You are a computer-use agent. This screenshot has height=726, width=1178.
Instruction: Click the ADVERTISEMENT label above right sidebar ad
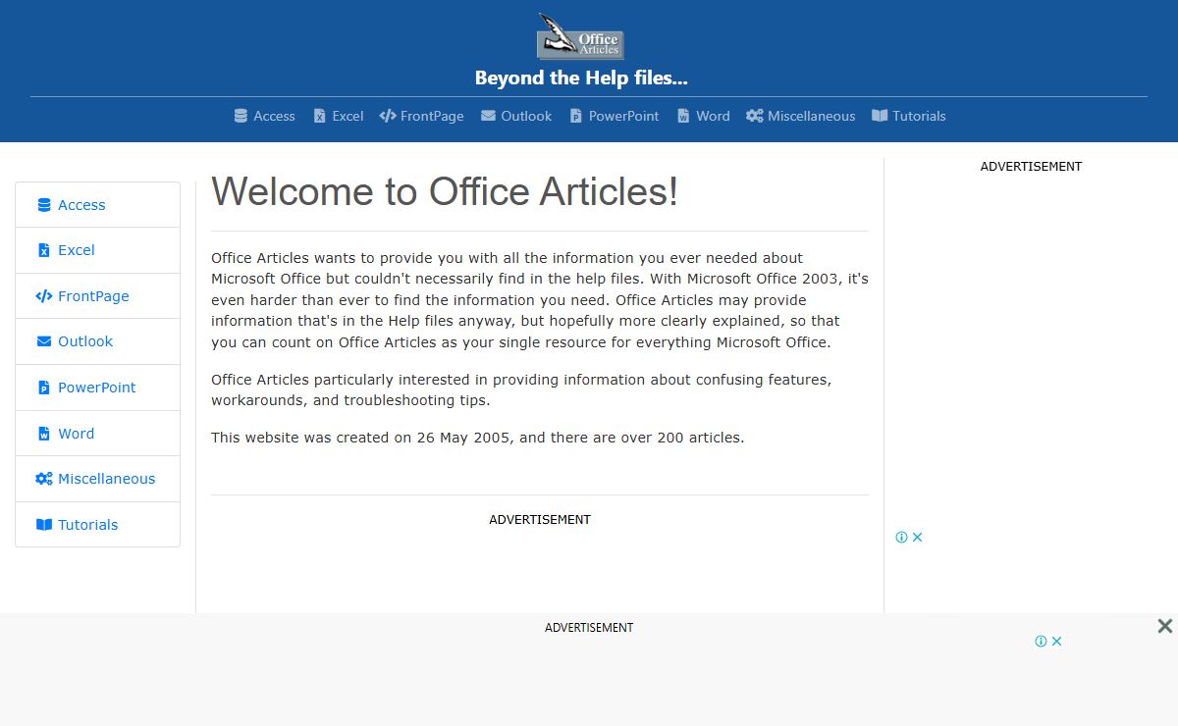1031,167
